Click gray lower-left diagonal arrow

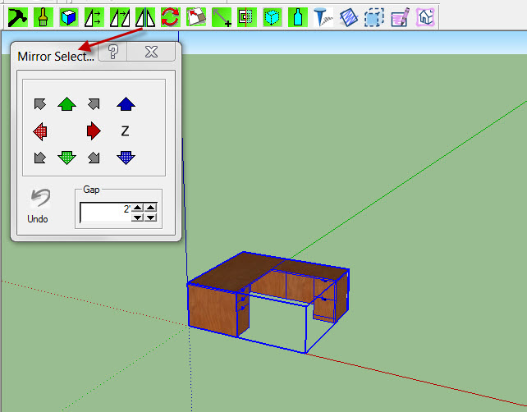point(40,158)
